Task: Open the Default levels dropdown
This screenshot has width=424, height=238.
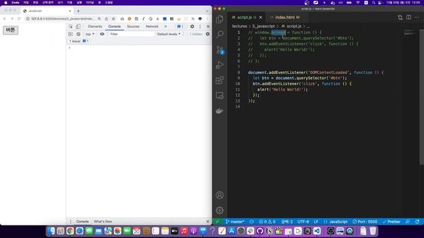Action: pos(169,34)
